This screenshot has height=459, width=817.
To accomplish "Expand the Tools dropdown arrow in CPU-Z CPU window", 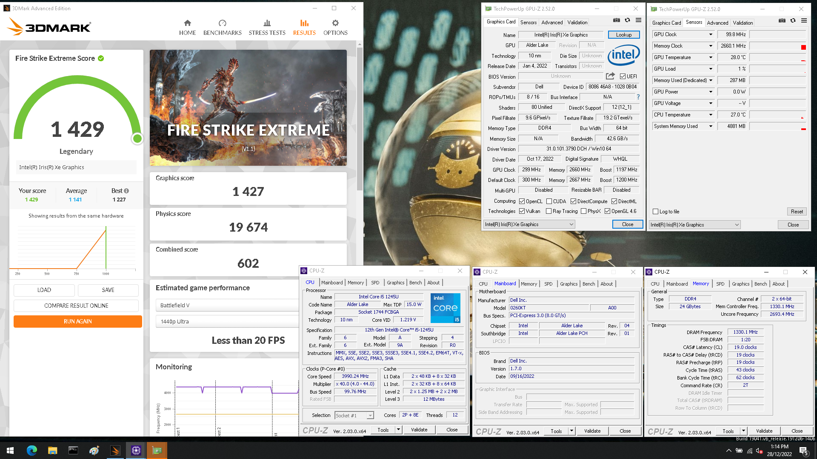I will pos(398,430).
